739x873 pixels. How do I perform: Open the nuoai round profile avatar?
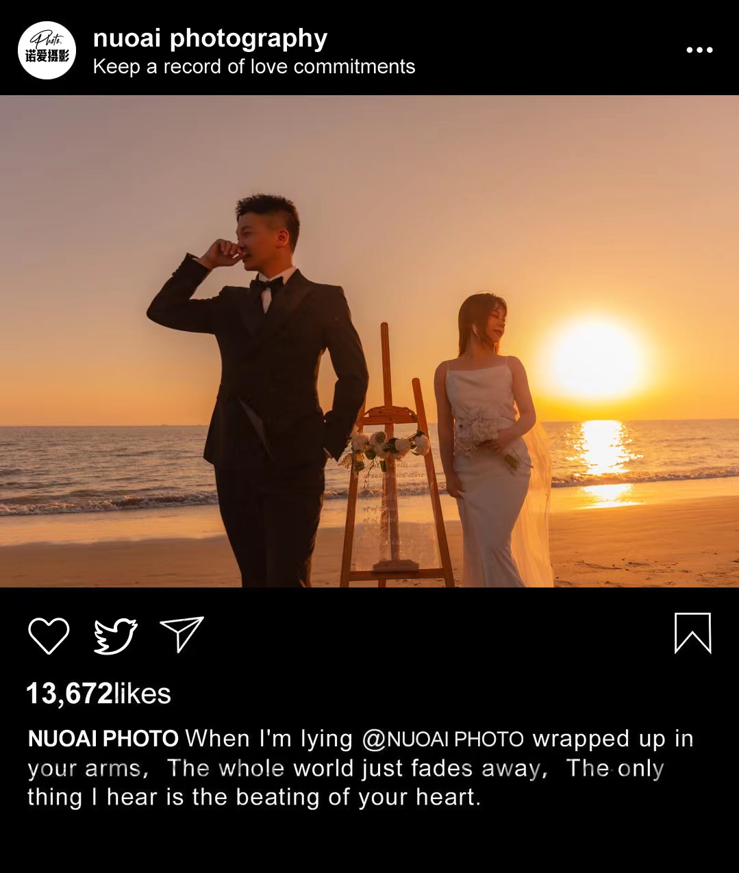tap(47, 50)
